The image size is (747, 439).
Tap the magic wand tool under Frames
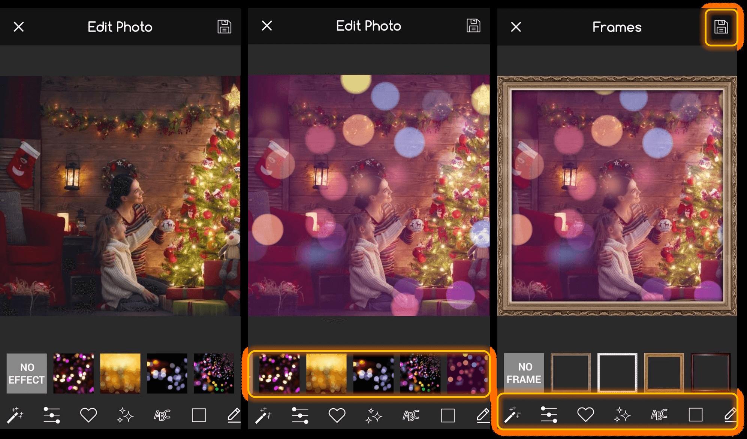point(512,415)
